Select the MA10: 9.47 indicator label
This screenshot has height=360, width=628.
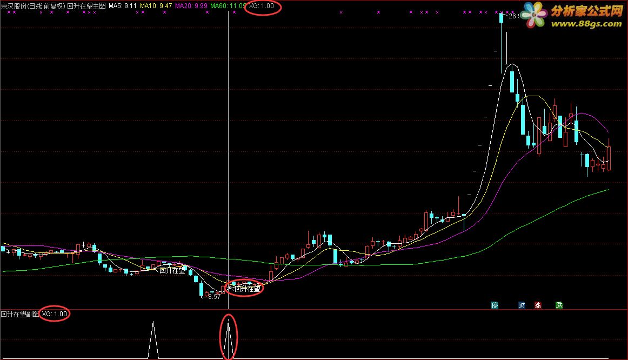coord(156,6)
